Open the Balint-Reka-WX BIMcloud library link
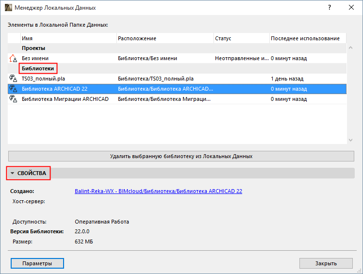The height and width of the screenshot is (274, 363). point(158,191)
